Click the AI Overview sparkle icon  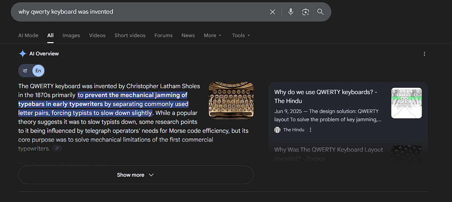22,54
